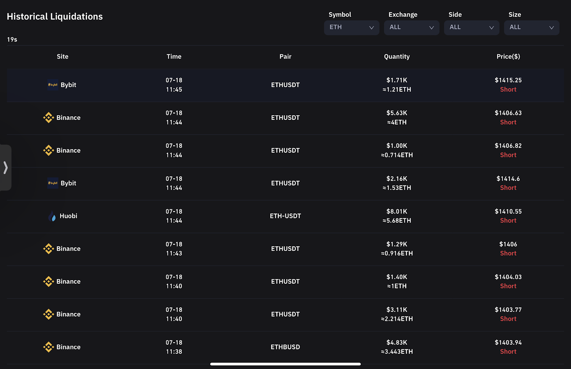Open the Size filter dropdown
571x369 pixels.
[x=531, y=27]
